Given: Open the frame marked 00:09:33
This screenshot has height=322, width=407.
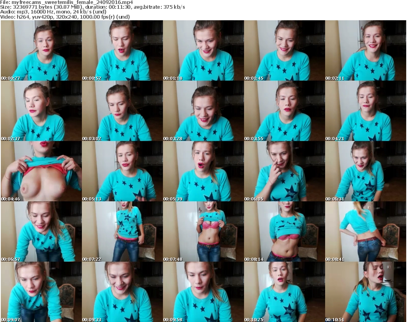Looking at the screenshot, I should [x=122, y=292].
